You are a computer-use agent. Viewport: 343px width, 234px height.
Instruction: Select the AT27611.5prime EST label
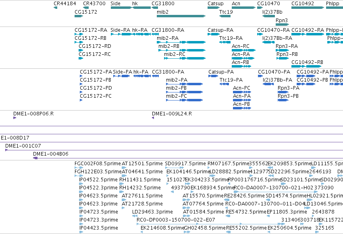[x=142, y=196]
